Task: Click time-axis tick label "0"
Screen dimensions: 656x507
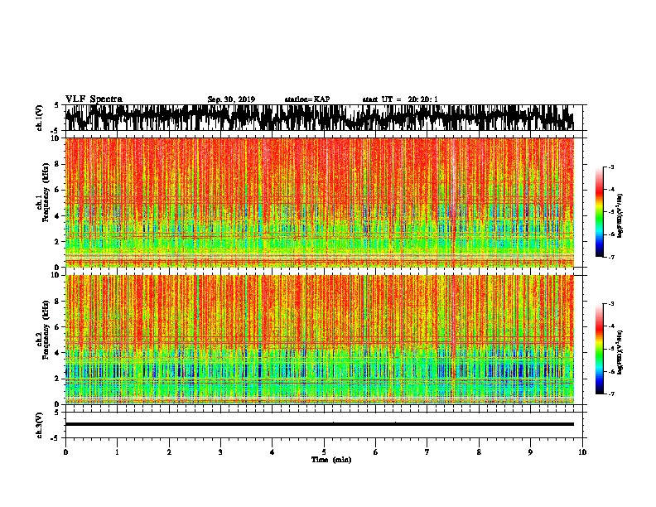Action: [x=65, y=452]
